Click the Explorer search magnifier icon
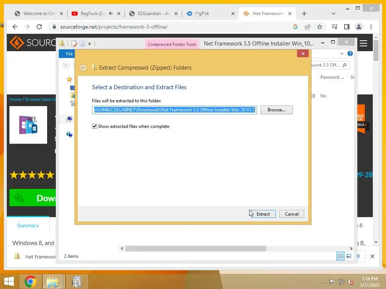The width and height of the screenshot is (386, 289). [x=345, y=65]
